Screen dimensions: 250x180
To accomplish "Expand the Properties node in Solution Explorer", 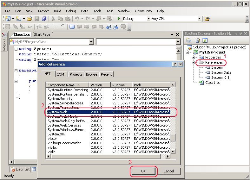I will click(x=194, y=57).
